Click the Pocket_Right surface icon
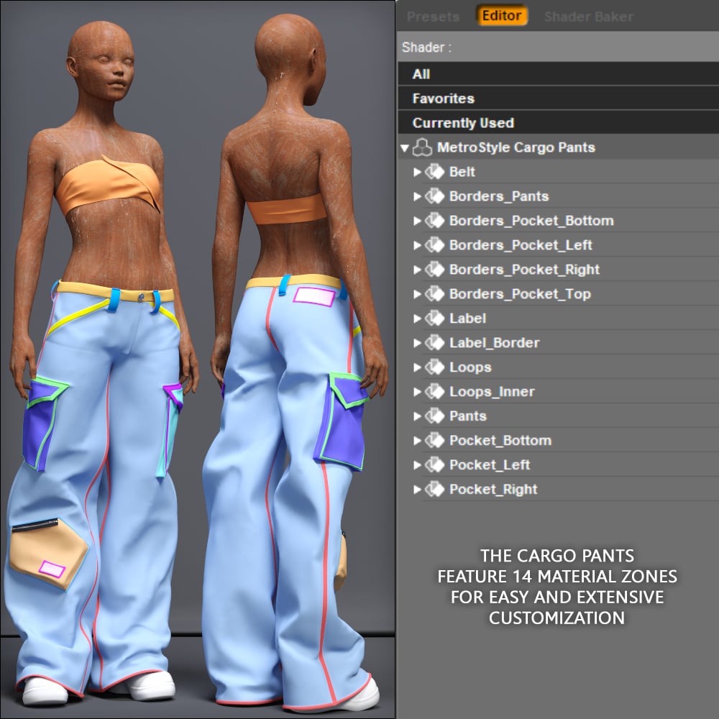Screen dimensions: 719x719 (x=435, y=489)
